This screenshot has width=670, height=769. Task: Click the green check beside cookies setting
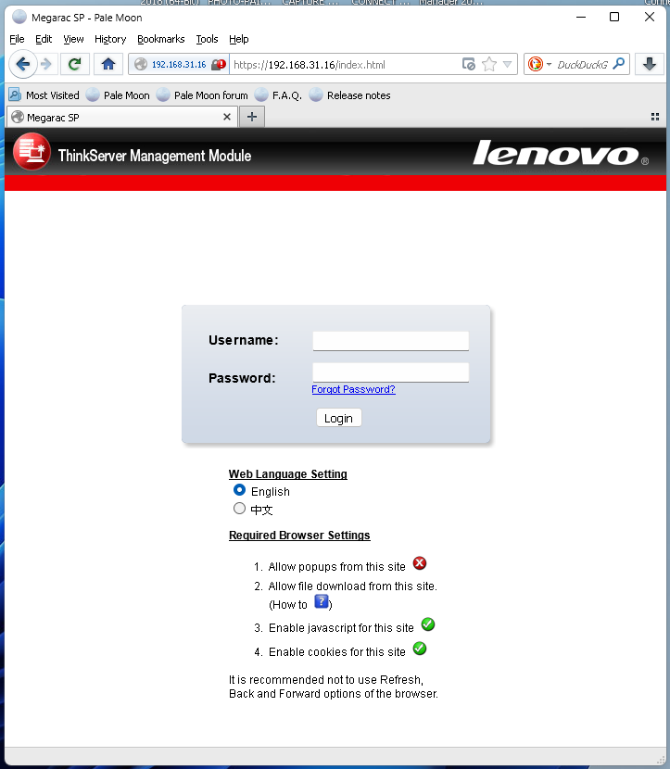click(420, 649)
